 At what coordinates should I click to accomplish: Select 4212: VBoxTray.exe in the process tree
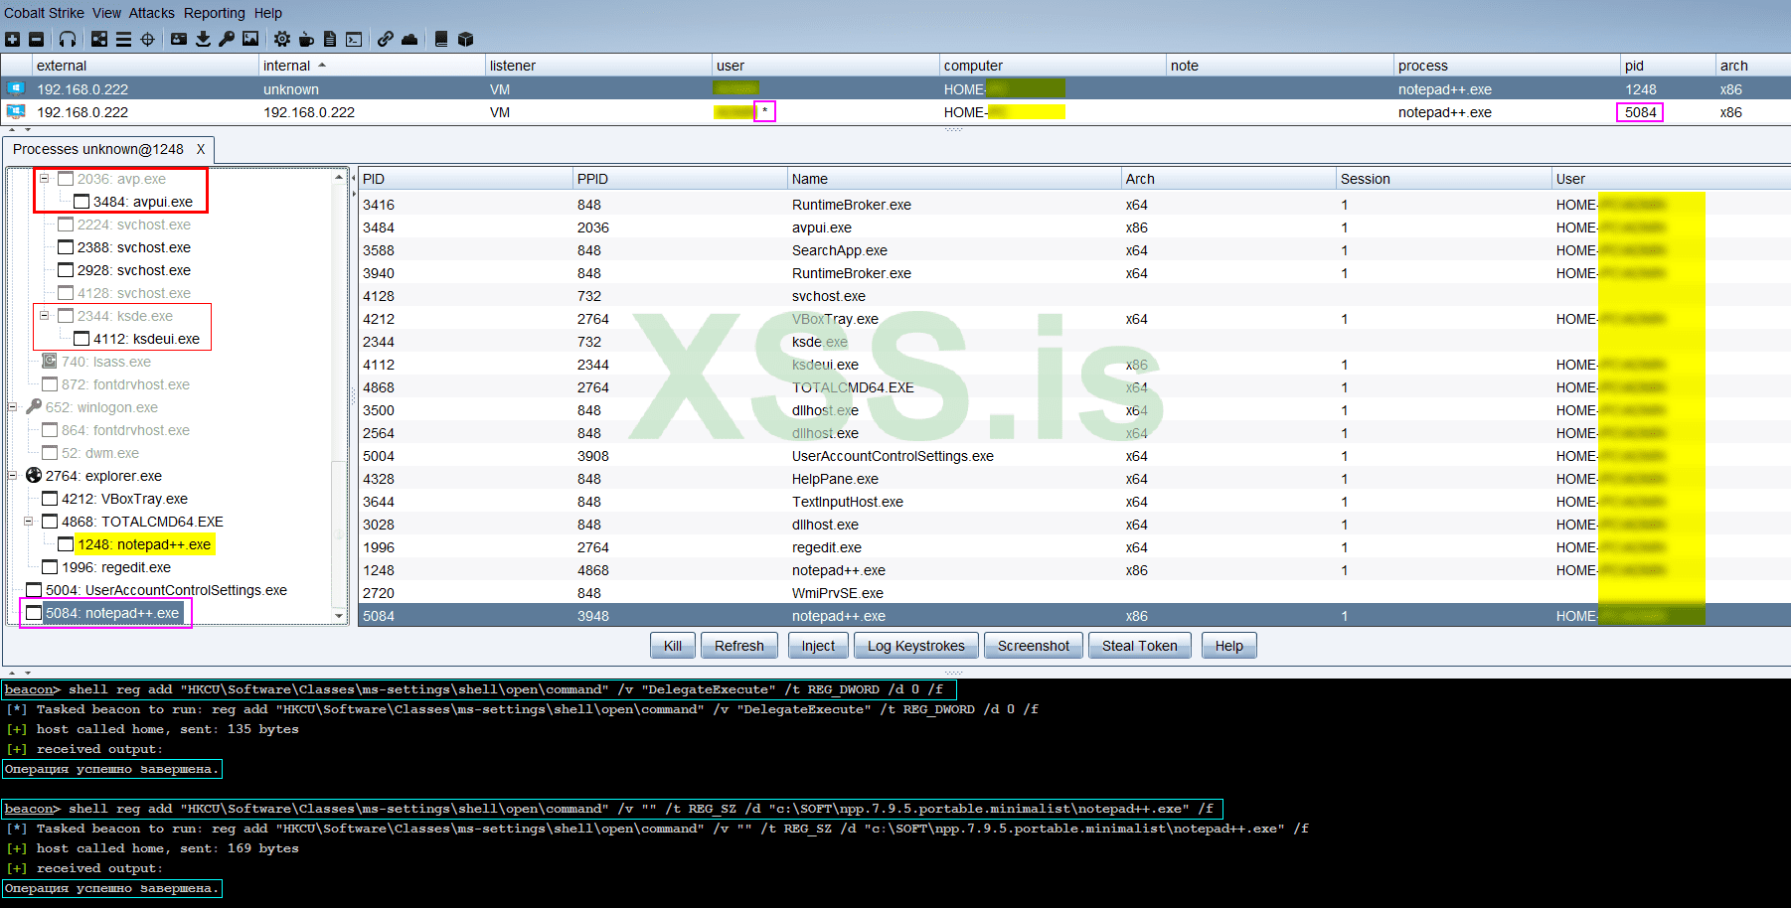tap(124, 499)
